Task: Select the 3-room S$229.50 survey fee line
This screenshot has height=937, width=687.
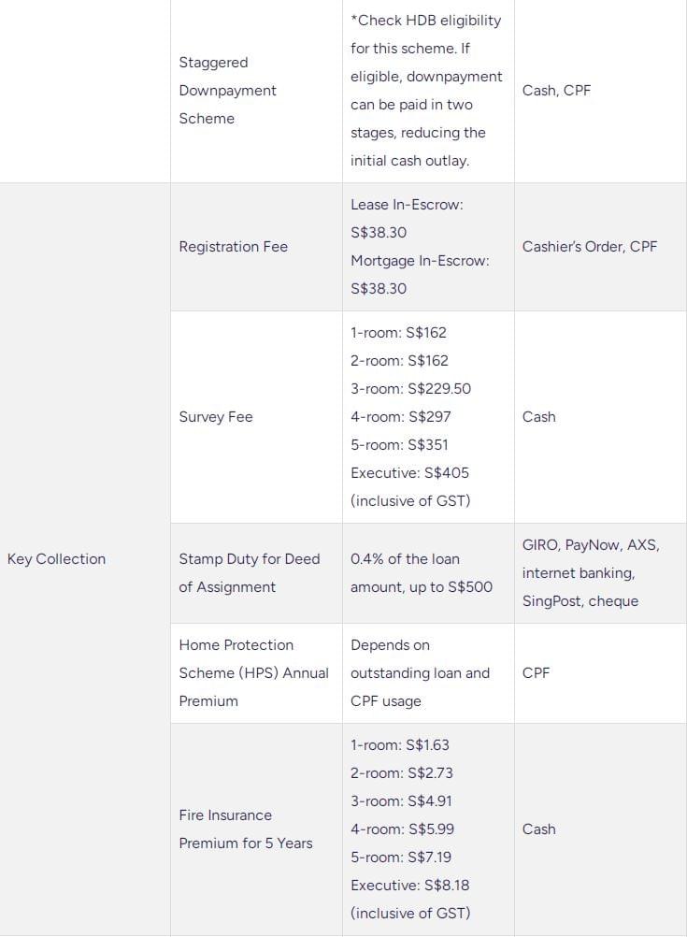Action: 410,388
